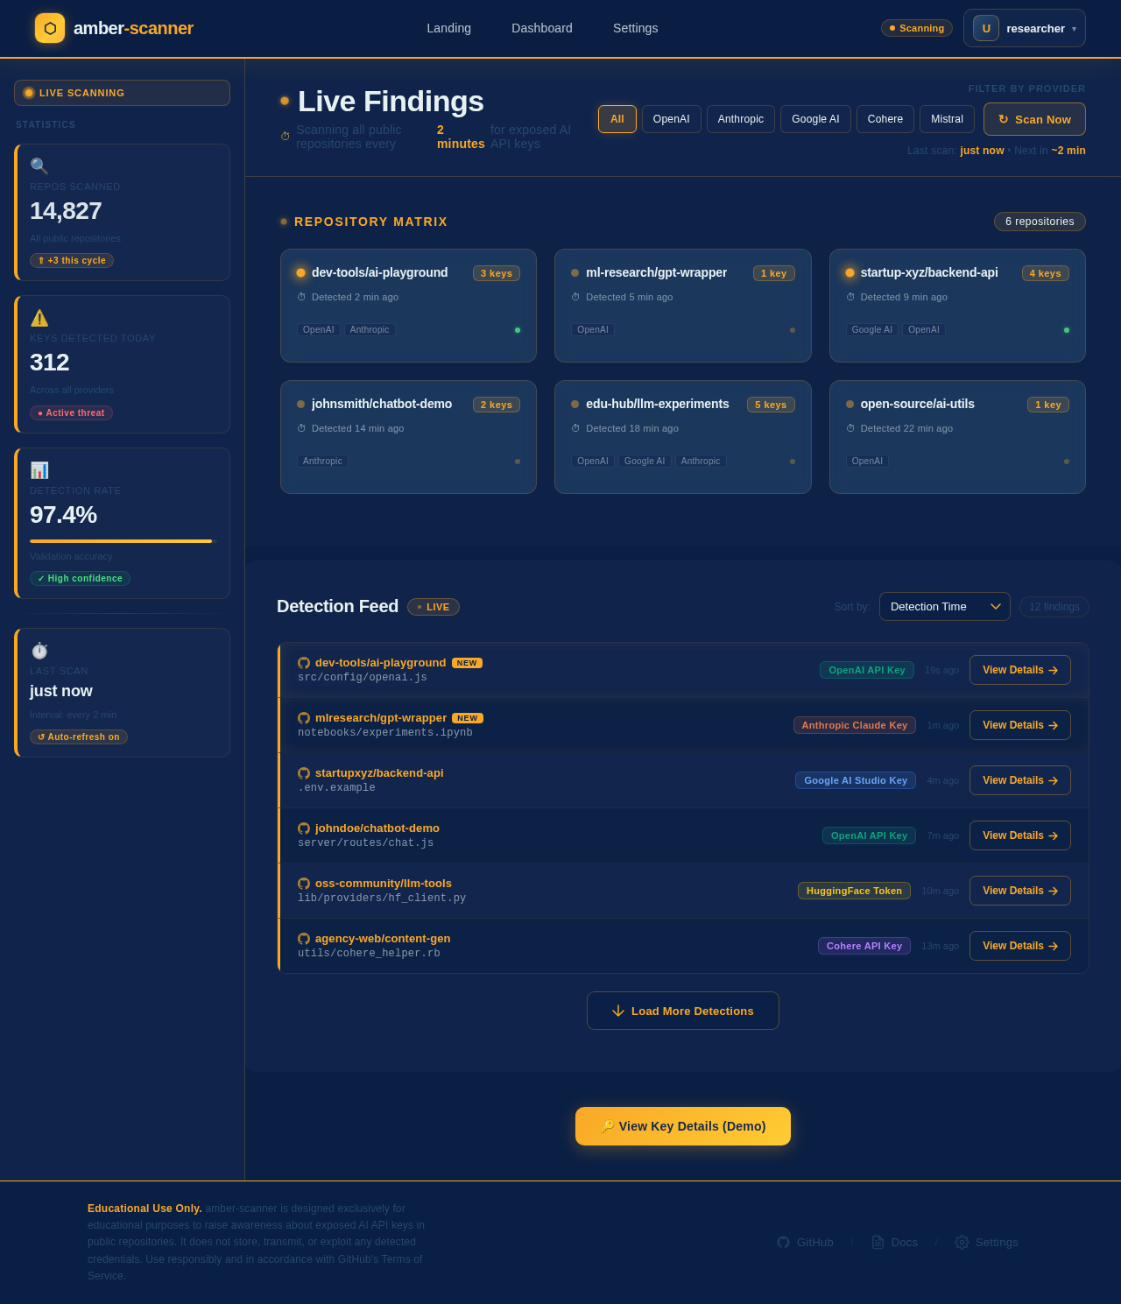The width and height of the screenshot is (1121, 1304).
Task: Click the High confidence badge
Action: click(x=80, y=578)
